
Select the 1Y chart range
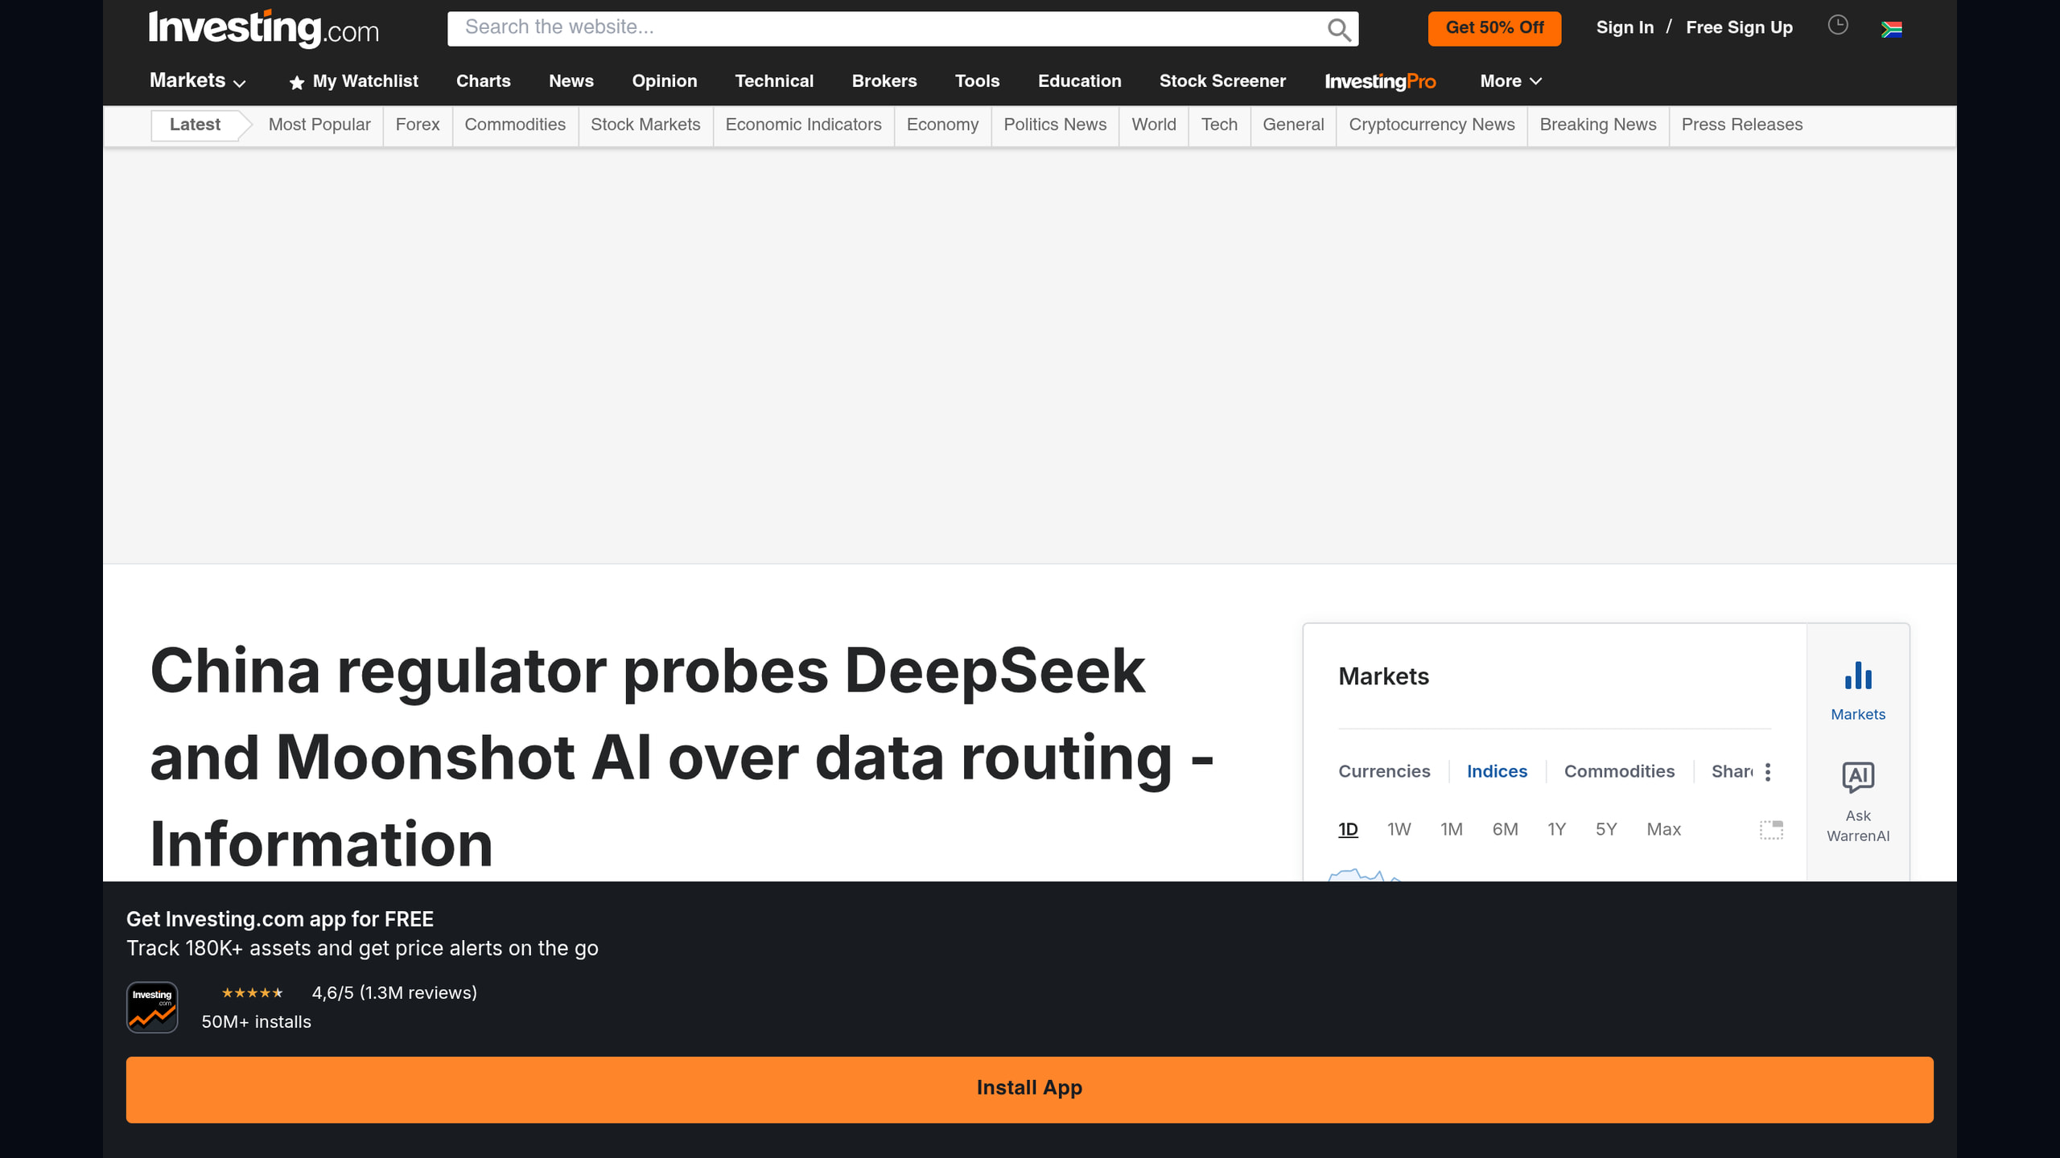[x=1556, y=829]
